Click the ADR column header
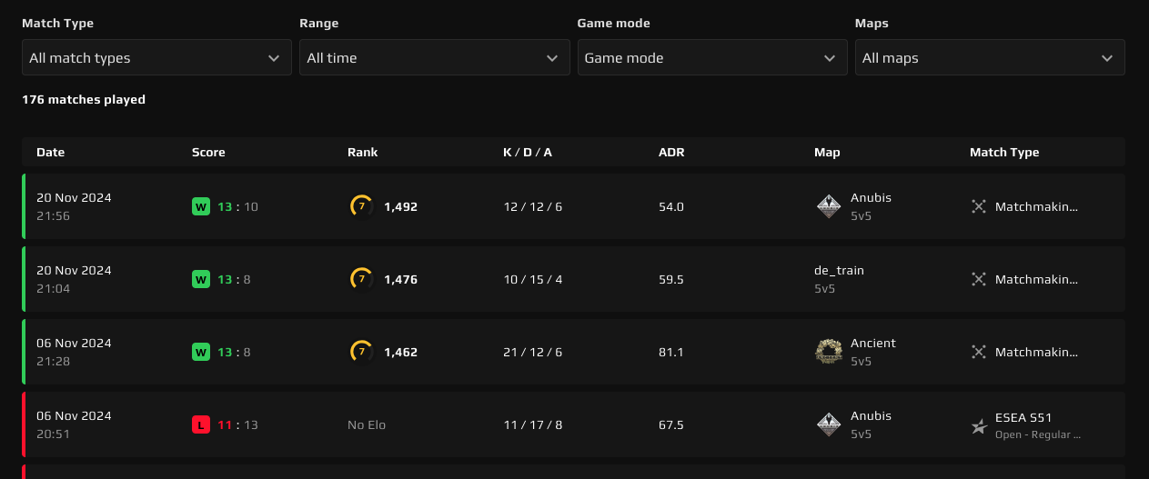The image size is (1149, 479). [671, 153]
